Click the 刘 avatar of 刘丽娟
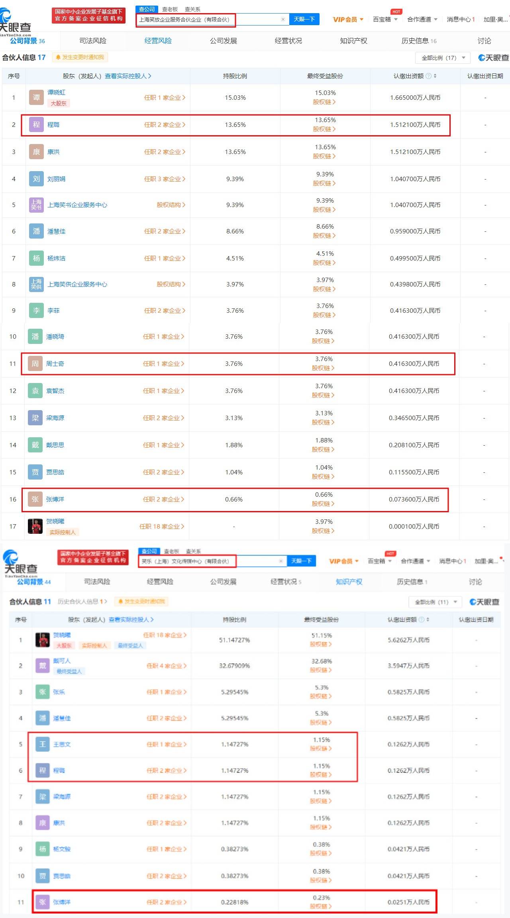This screenshot has height=918, width=510. pyautogui.click(x=36, y=179)
